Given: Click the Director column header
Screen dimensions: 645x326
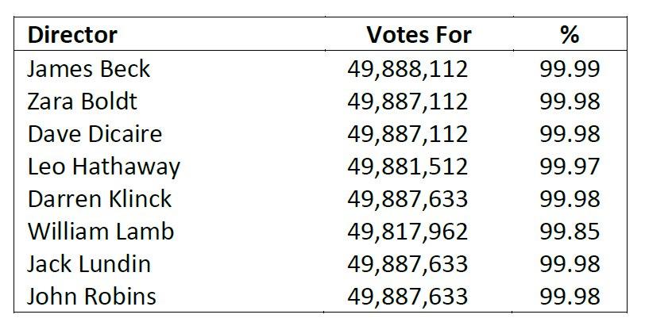Looking at the screenshot, I should click(x=72, y=35).
